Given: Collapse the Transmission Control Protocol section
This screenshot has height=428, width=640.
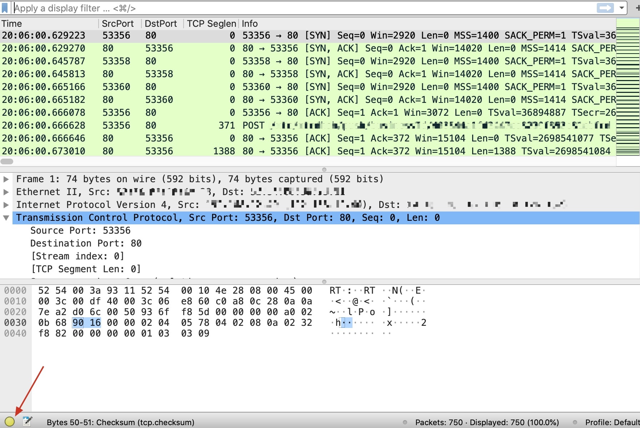Looking at the screenshot, I should coord(6,218).
